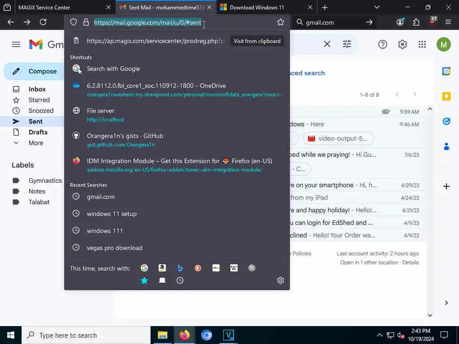Search history with clock icon
The height and width of the screenshot is (344, 459).
(180, 280)
